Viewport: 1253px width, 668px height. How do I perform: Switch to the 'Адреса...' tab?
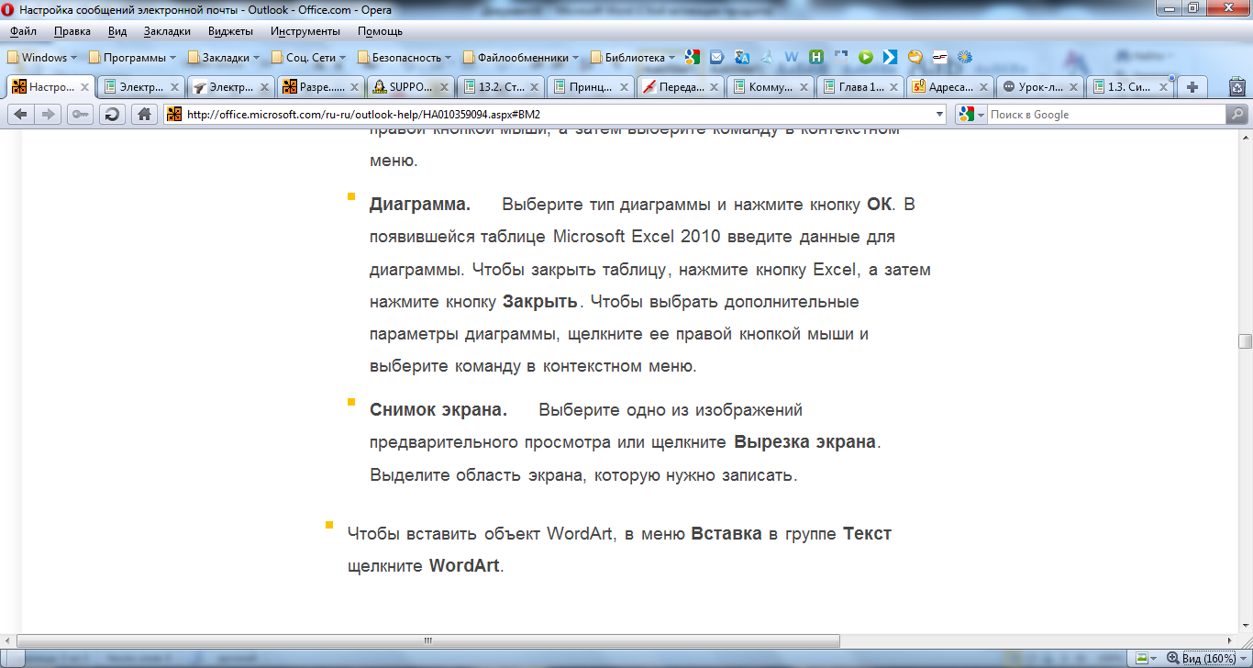point(949,87)
